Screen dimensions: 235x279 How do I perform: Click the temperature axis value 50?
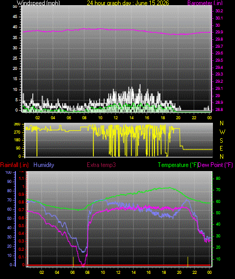(x=218, y=213)
